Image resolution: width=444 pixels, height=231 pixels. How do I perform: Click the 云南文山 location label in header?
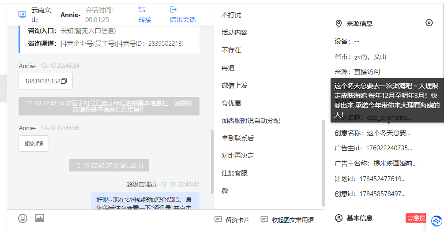coord(41,15)
